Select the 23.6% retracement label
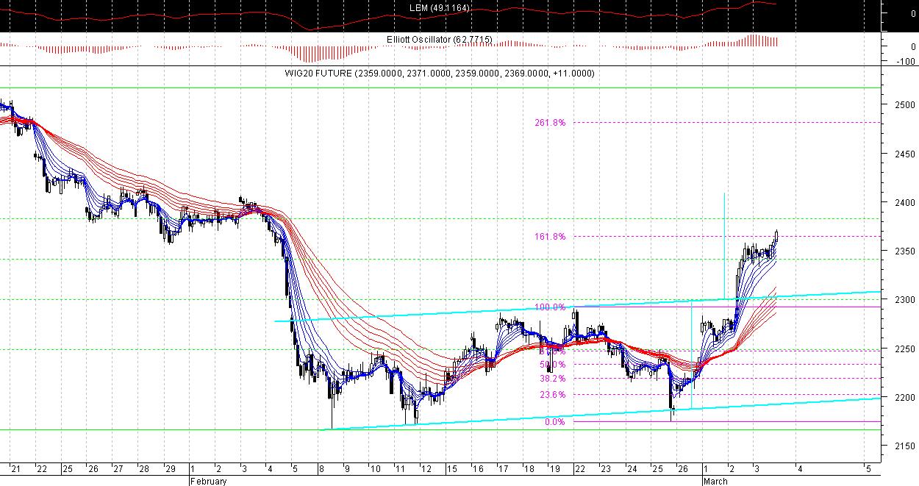 552,395
